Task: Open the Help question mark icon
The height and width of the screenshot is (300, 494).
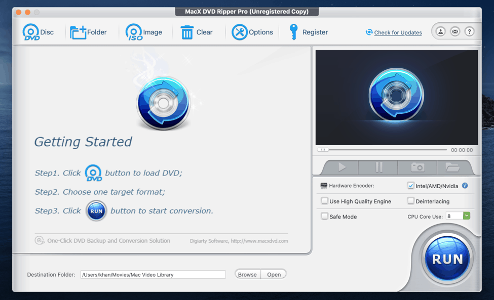Action: tap(469, 31)
